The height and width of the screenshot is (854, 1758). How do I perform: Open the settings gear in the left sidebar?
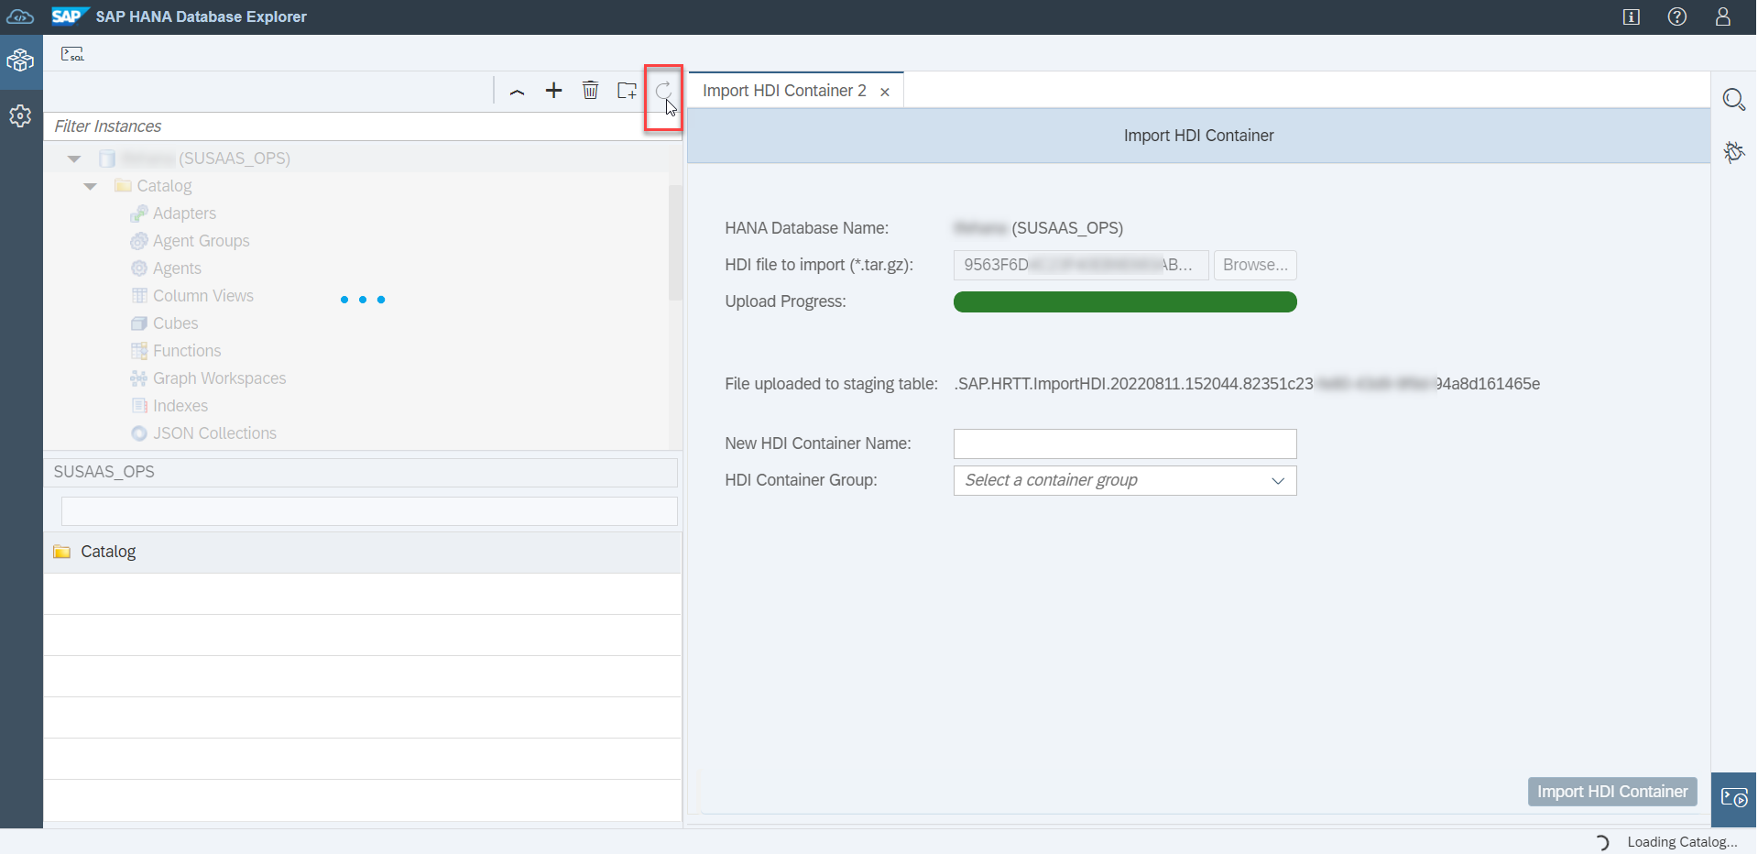point(20,116)
